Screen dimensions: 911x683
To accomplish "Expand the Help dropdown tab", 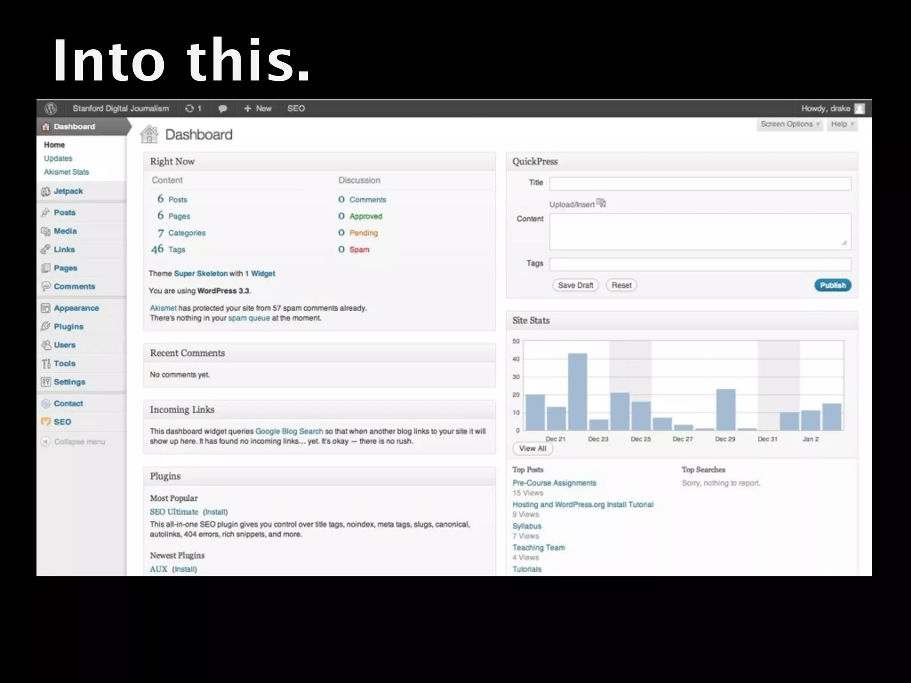I will 842,124.
